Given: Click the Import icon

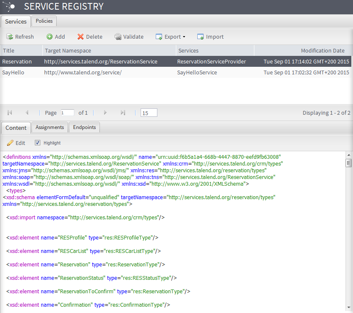Looking at the screenshot, I should 201,37.
